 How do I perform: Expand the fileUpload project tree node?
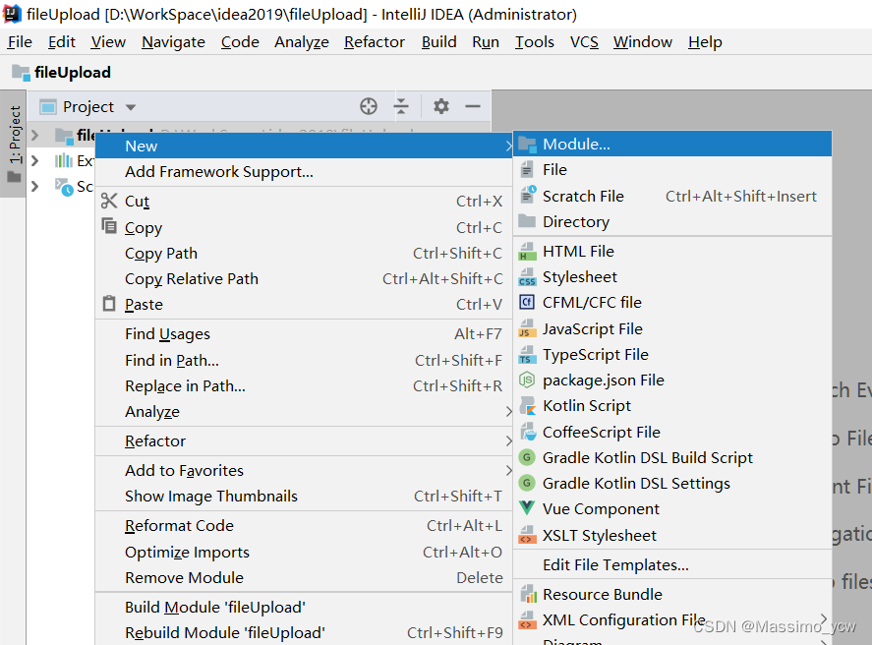[34, 135]
